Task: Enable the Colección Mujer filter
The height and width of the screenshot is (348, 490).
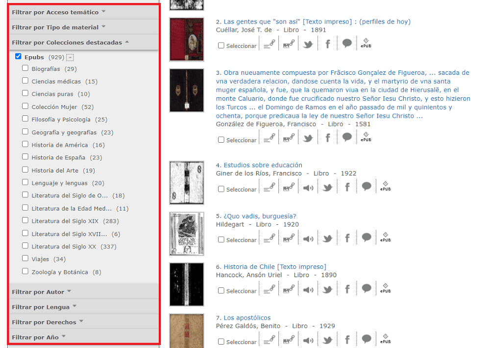Action: [25, 106]
